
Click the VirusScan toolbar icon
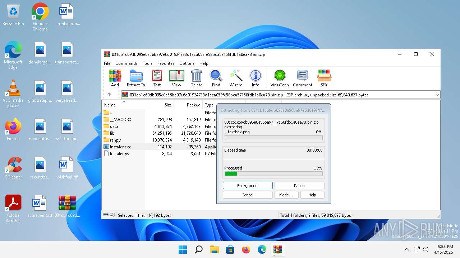pos(280,78)
